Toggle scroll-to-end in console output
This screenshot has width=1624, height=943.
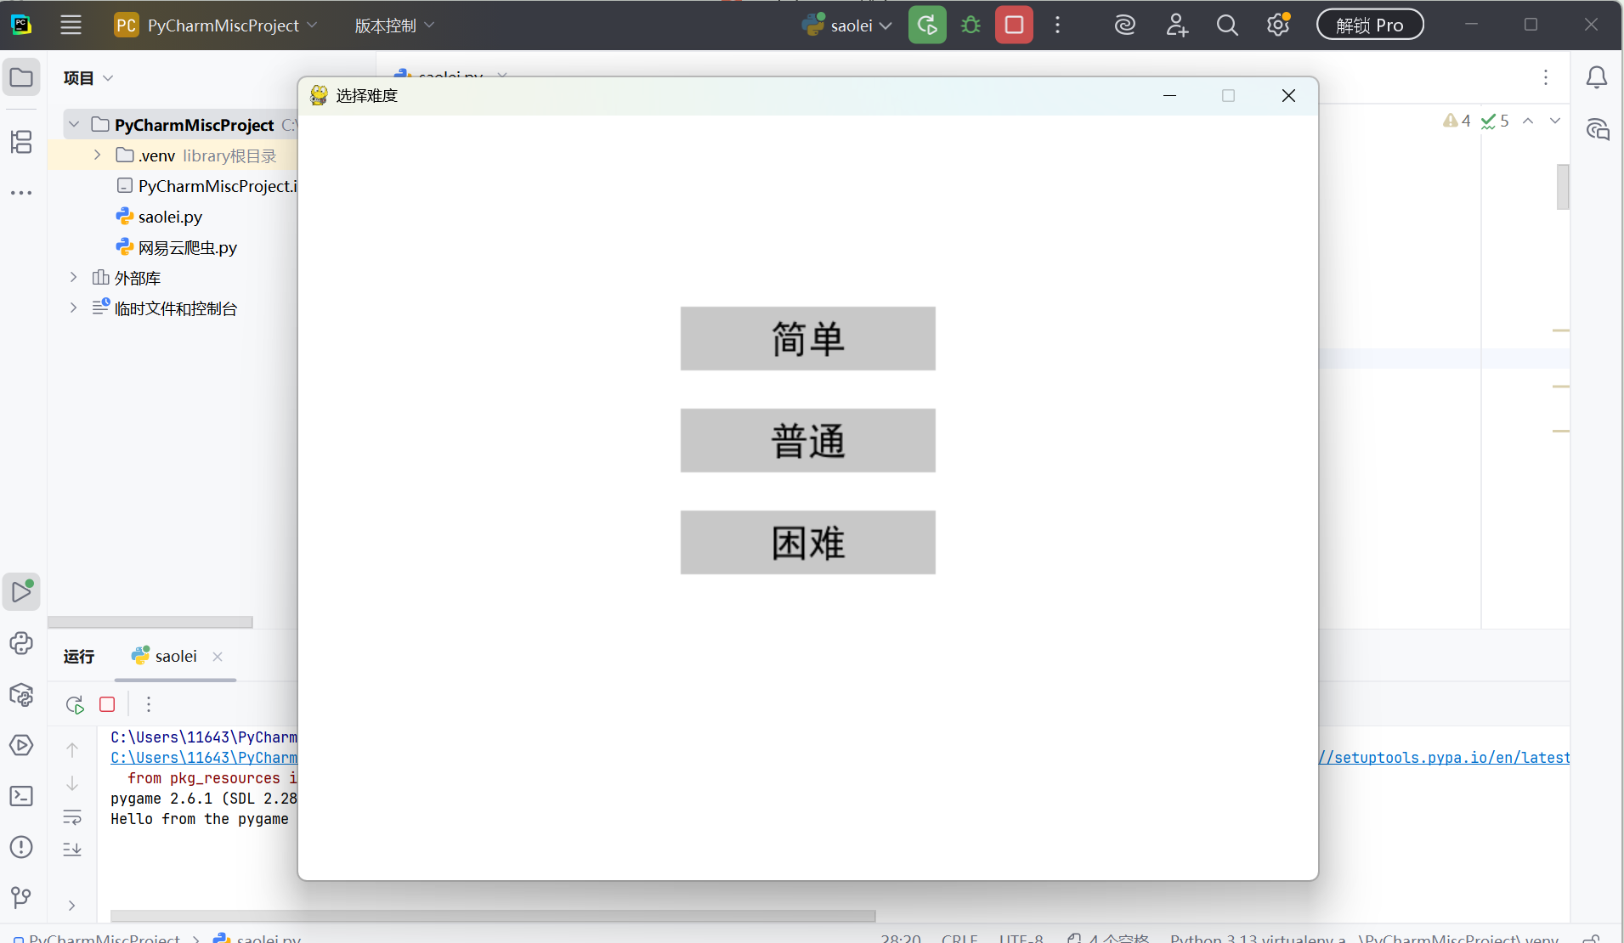click(x=72, y=849)
